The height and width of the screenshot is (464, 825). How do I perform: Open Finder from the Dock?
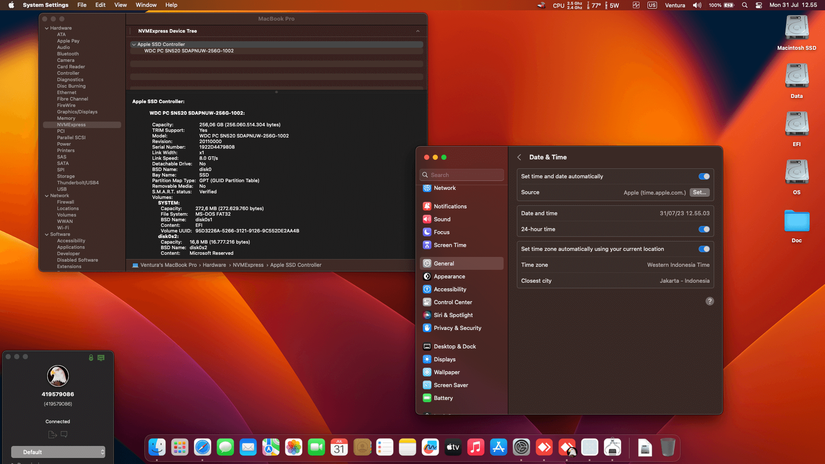point(157,447)
